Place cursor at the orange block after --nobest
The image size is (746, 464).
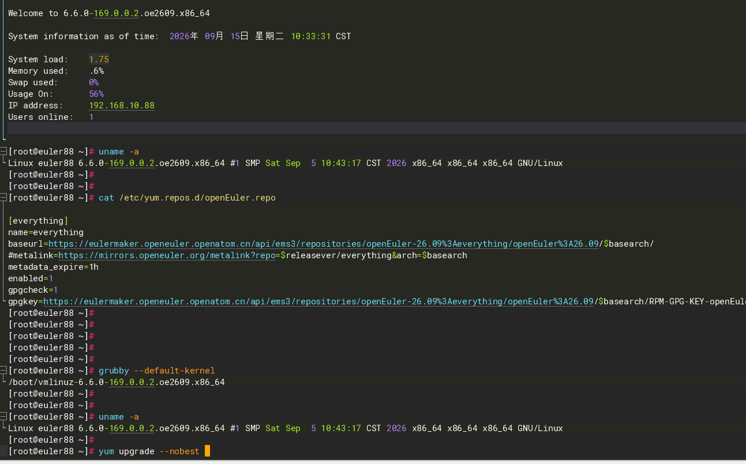[x=207, y=451]
